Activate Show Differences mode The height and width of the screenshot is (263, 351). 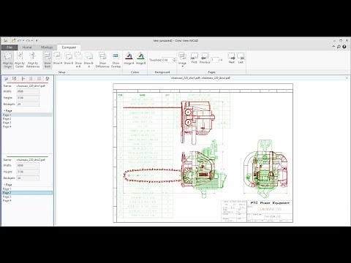point(102,60)
